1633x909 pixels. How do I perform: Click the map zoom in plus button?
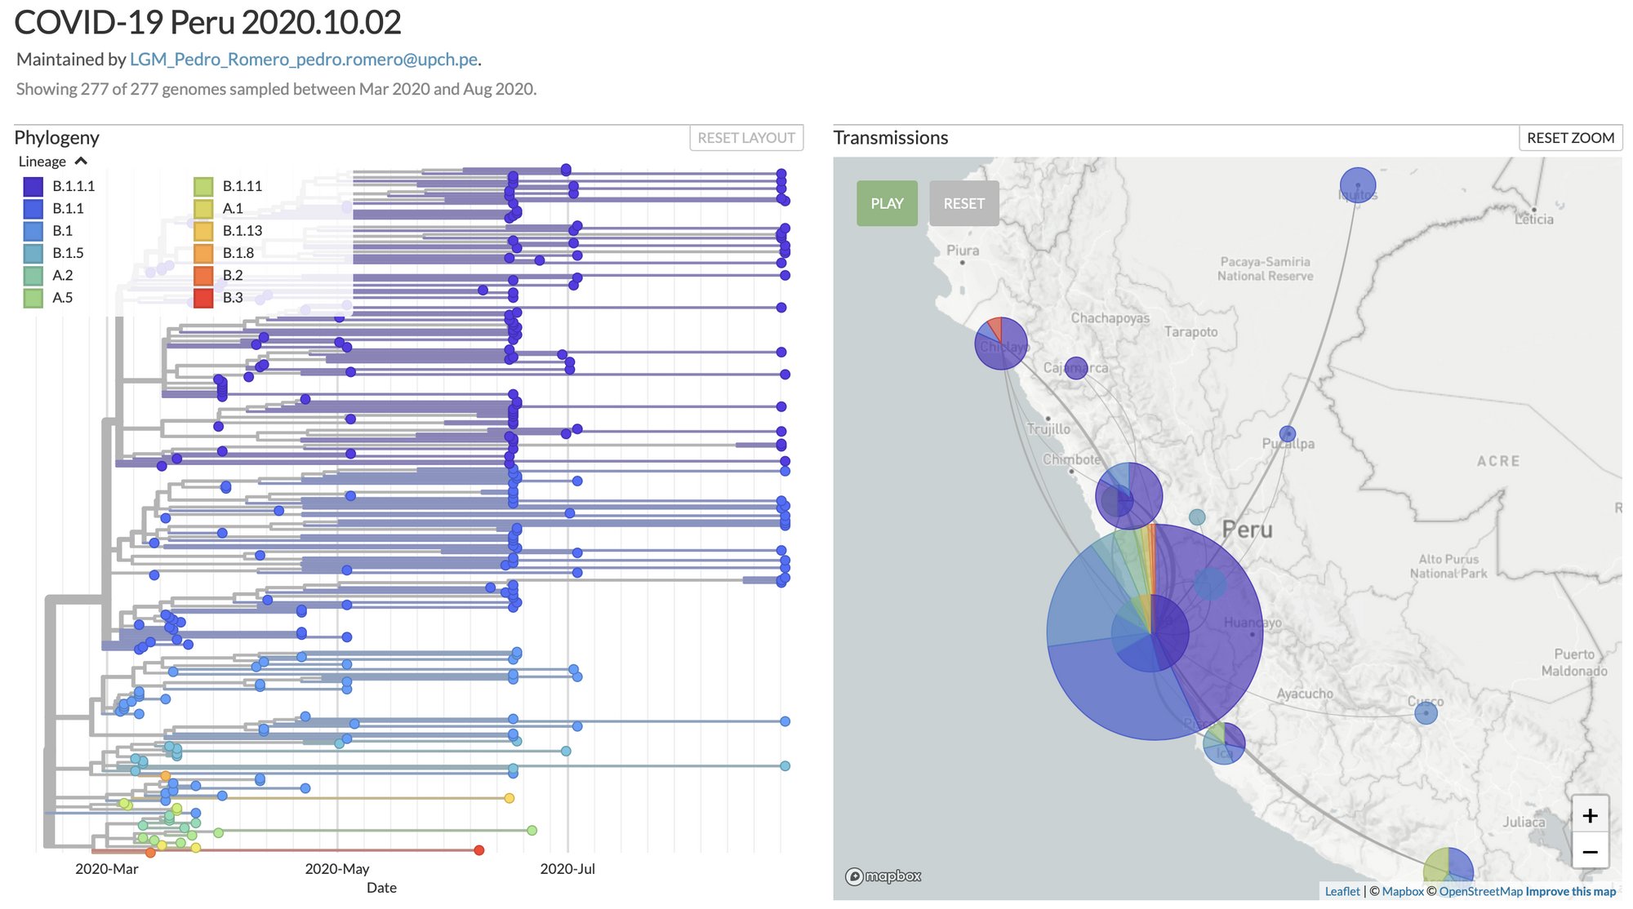1590,815
